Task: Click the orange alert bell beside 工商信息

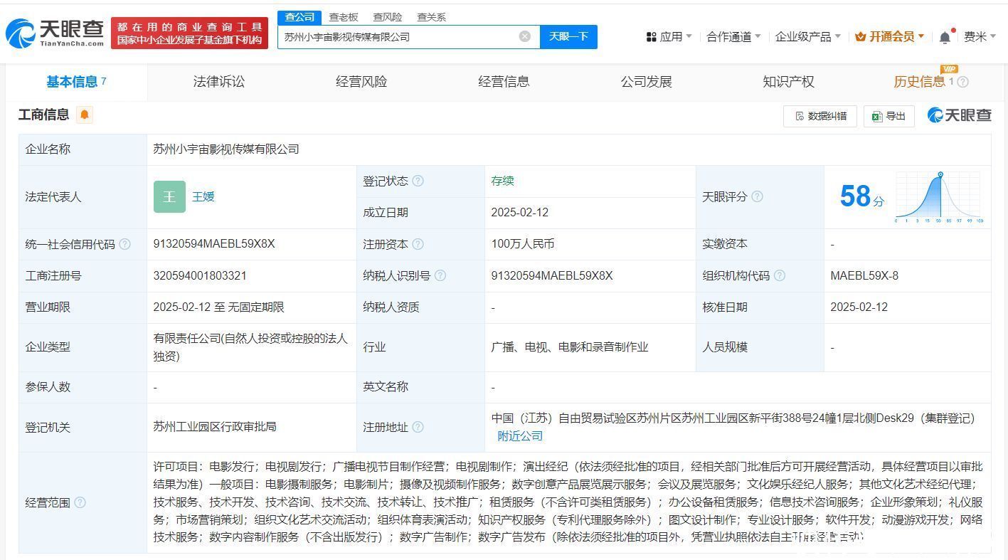Action: pos(85,115)
